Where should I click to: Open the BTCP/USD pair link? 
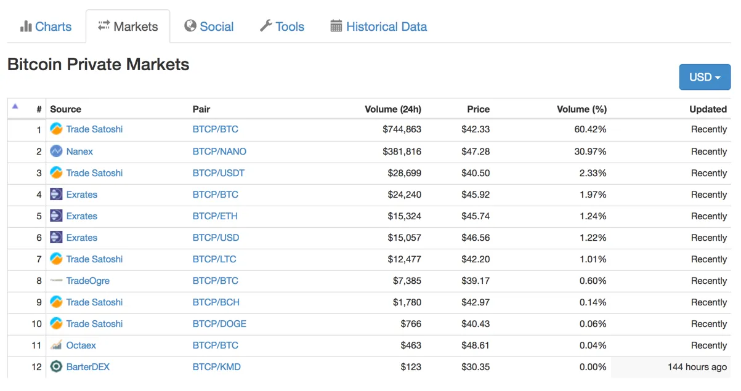(x=216, y=238)
